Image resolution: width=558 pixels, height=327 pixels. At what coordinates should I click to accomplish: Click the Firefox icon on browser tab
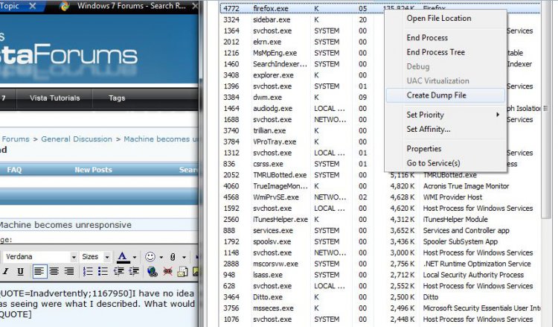point(65,6)
